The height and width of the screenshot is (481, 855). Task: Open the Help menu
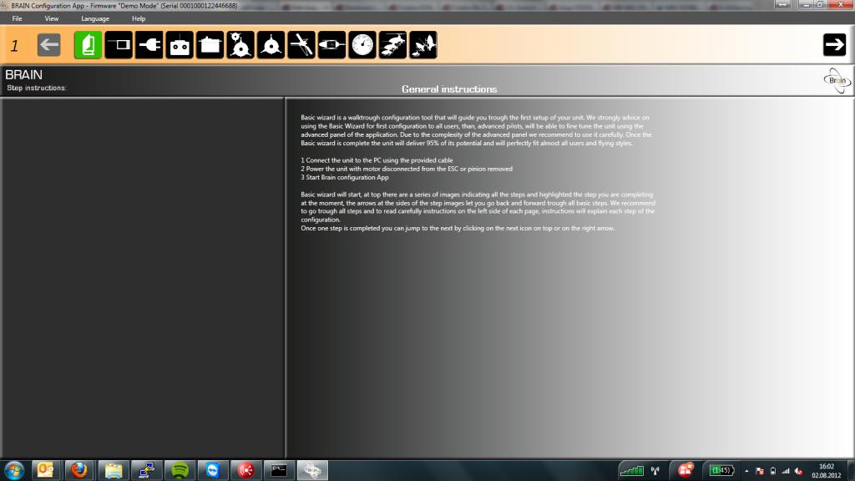139,18
